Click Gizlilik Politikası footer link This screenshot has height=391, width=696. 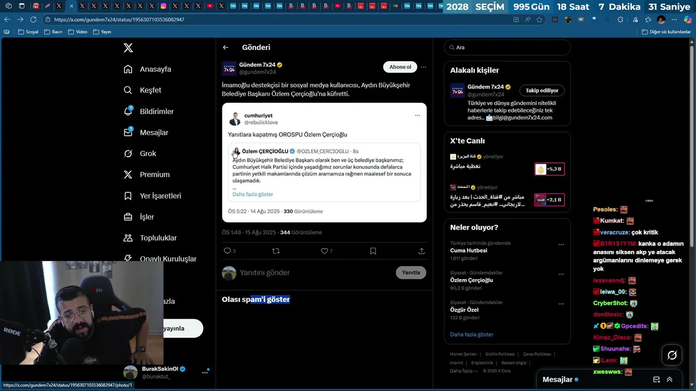pyautogui.click(x=500, y=354)
